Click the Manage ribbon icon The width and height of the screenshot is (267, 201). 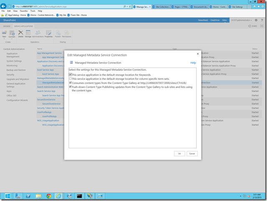point(28,34)
